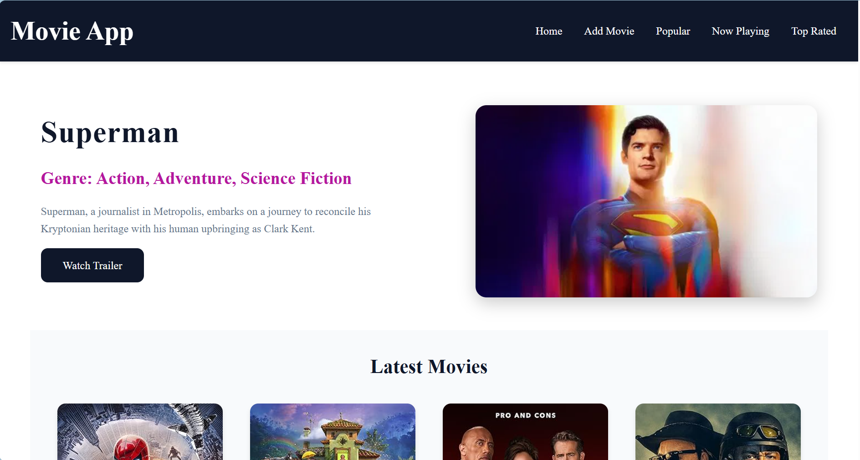Image resolution: width=860 pixels, height=460 pixels.
Task: Open the Superman hero banner image
Action: (x=646, y=200)
